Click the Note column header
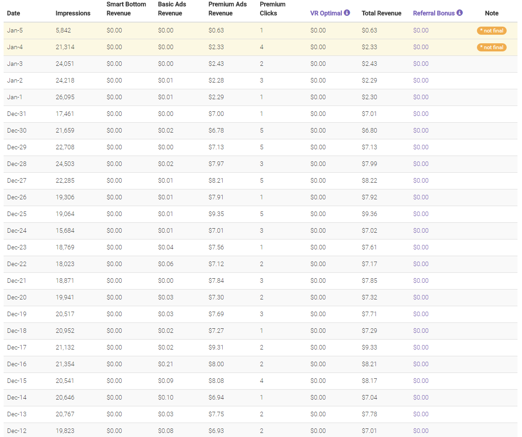The width and height of the screenshot is (522, 437). (x=491, y=13)
